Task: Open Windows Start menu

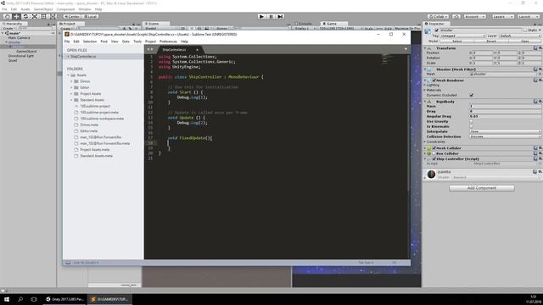Action: [x=7, y=299]
